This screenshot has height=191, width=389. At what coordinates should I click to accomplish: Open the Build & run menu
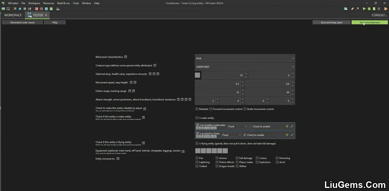[64, 3]
